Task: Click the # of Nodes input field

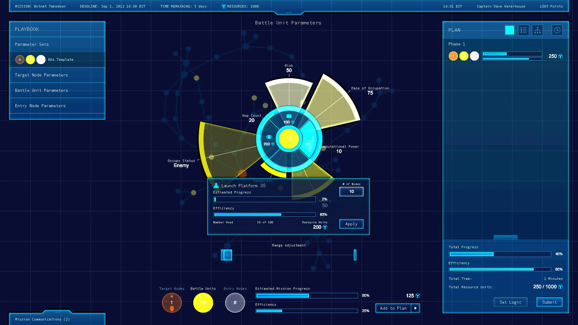Action: (x=351, y=191)
